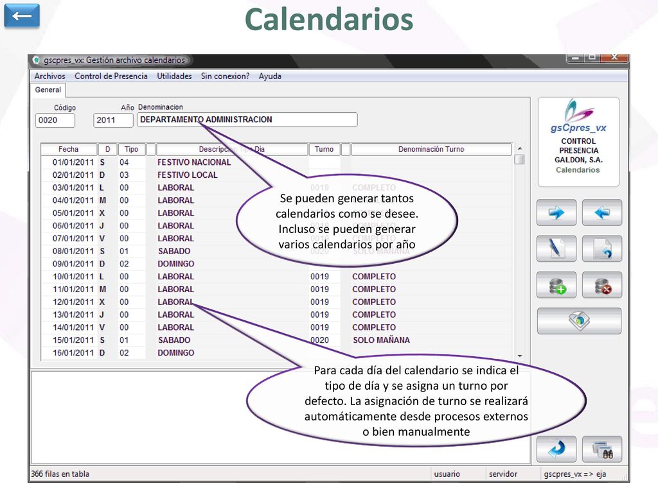Open the Archivos menu
Screen dimensions: 658x493
[x=49, y=76]
